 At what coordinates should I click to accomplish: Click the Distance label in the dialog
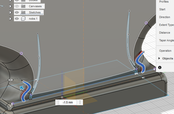[165, 33]
